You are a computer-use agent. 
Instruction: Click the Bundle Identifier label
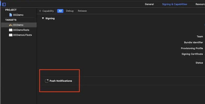pos(194,42)
